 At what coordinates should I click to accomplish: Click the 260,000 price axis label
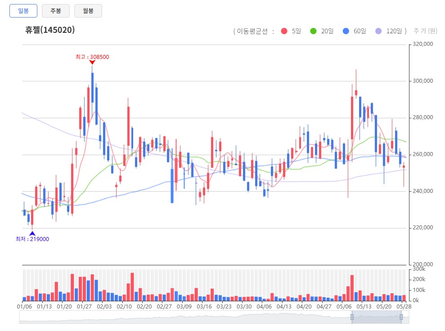pyautogui.click(x=423, y=154)
